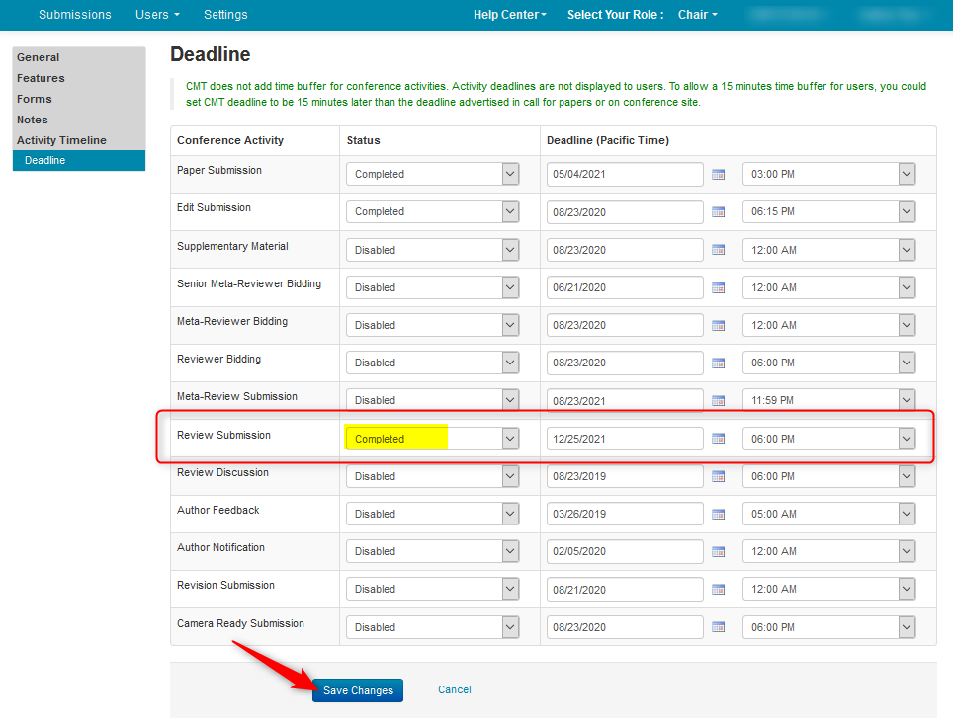953x726 pixels.
Task: Switch role using Chair dropdown
Action: [x=697, y=15]
